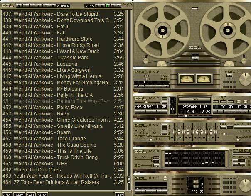Click the VOL slider handle
The width and height of the screenshot is (251, 196).
(146, 76)
